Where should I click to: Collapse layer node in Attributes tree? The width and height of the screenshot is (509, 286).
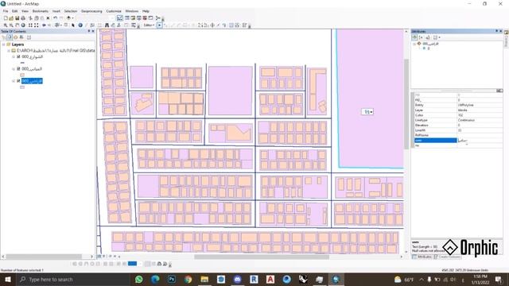click(x=414, y=44)
